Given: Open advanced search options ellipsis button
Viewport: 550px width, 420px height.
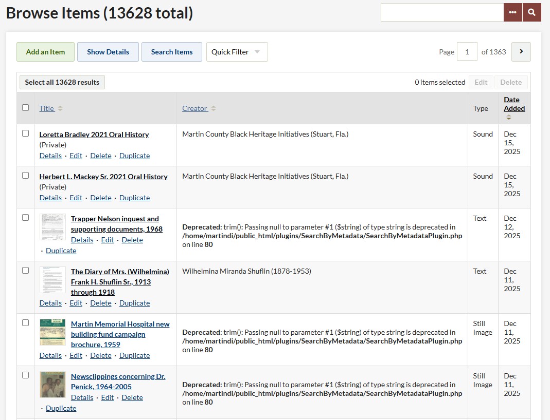Looking at the screenshot, I should click(513, 12).
